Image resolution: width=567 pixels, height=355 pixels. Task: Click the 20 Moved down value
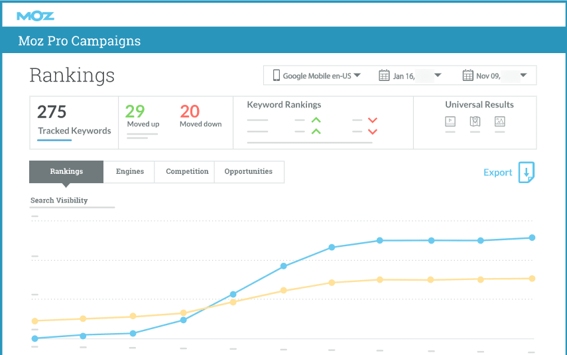[190, 111]
